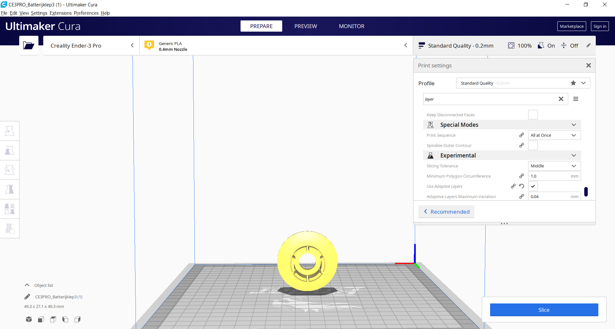The image size is (615, 329).
Task: Click link icon for Print Sequence
Action: pyautogui.click(x=522, y=135)
